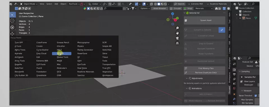The width and height of the screenshot is (269, 107).
Task: Enable Material Preview shading mode
Action: [162, 4]
